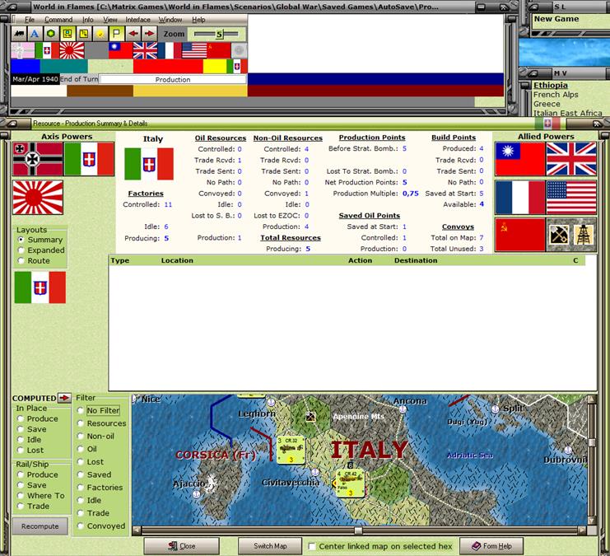The image size is (610, 556).
Task: Click the Japanese rising sun flag in the top toolbar
Action: click(72, 50)
